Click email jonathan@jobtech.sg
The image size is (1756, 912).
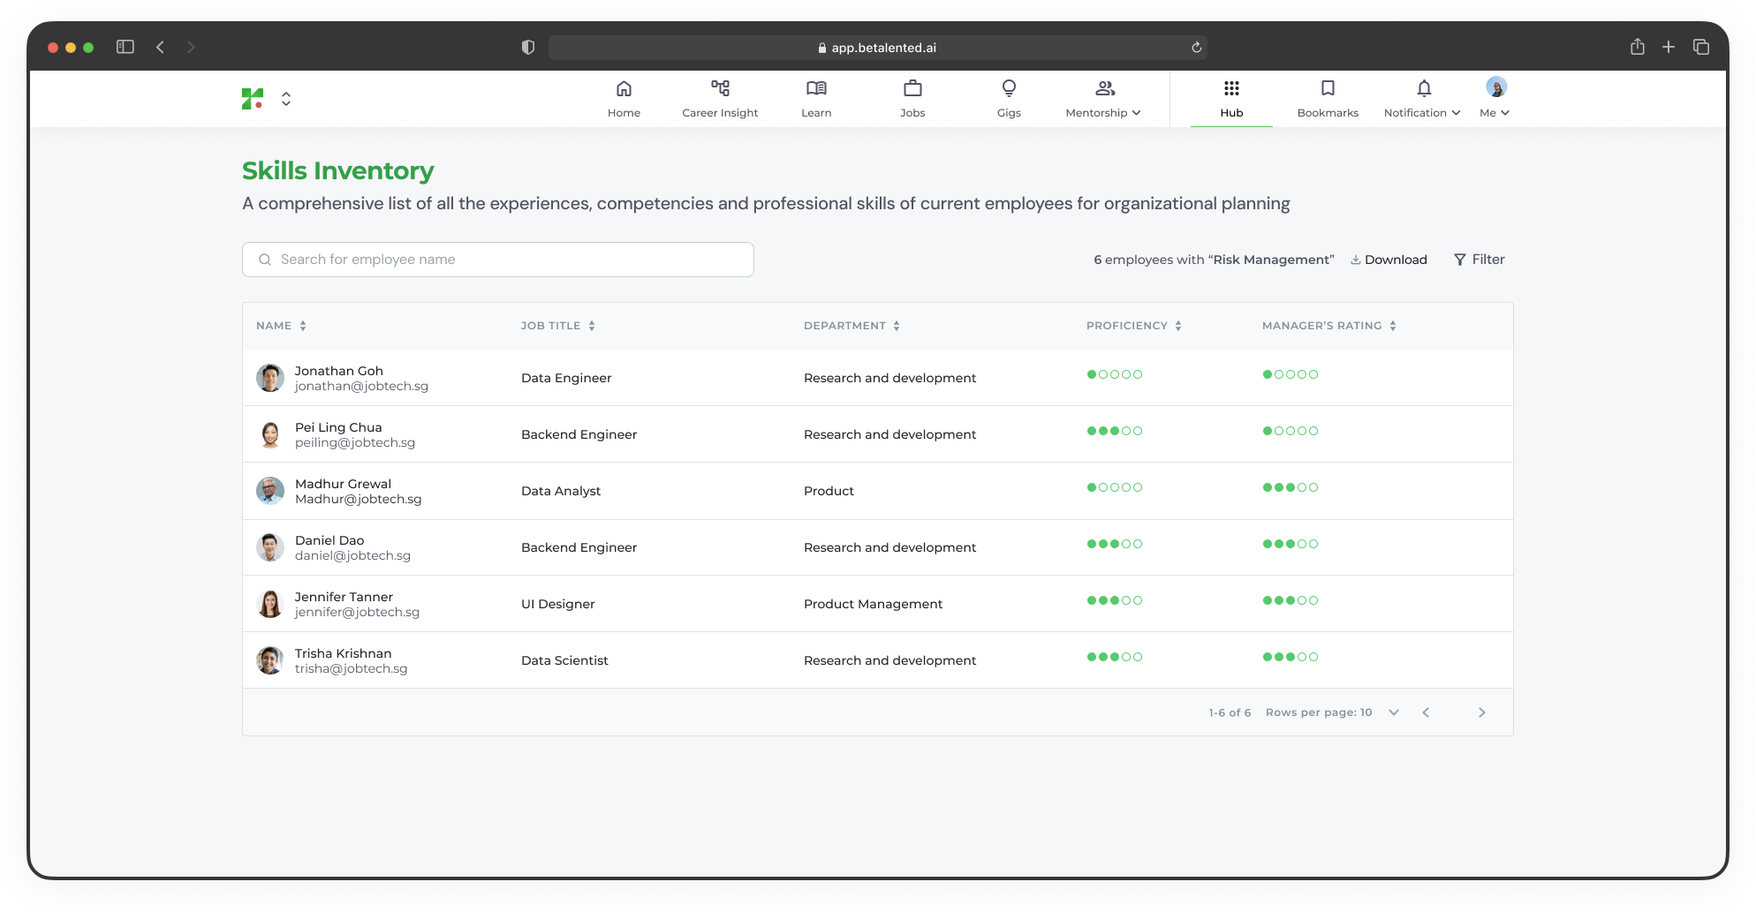coord(361,387)
